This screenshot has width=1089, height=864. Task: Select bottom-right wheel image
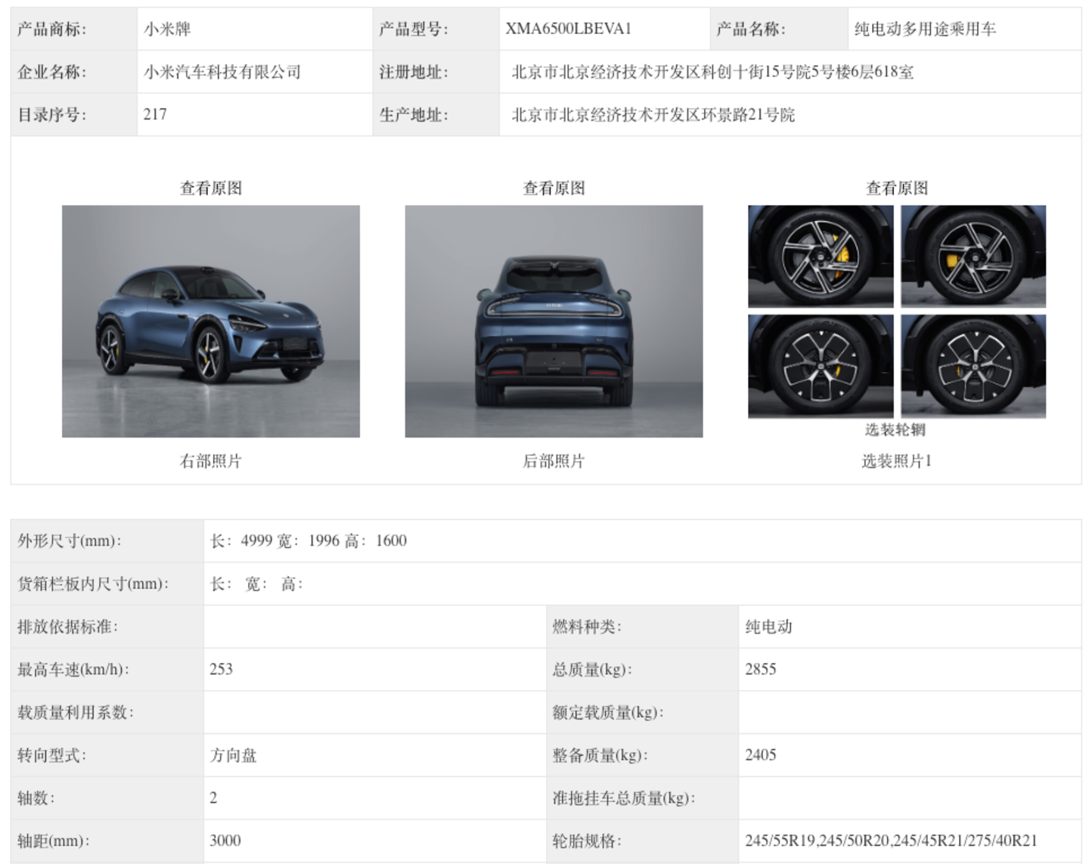(973, 366)
